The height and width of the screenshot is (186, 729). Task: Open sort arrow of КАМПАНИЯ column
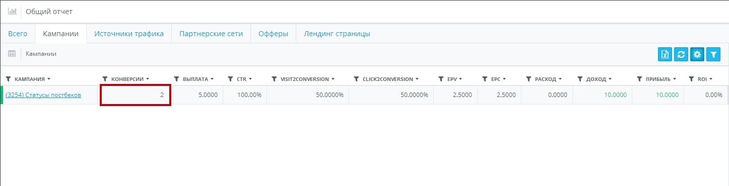[x=48, y=79]
